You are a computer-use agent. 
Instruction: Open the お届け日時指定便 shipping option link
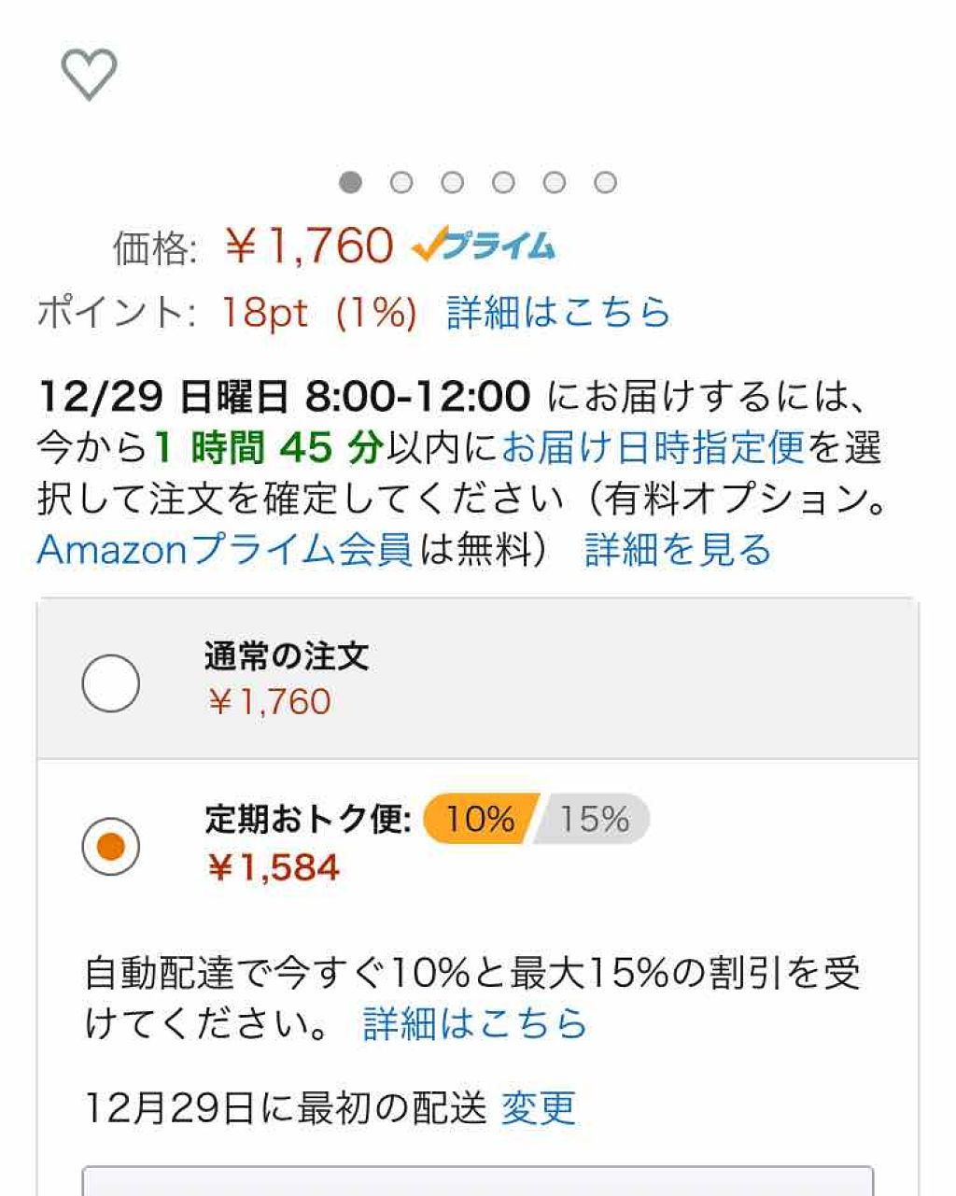click(651, 447)
